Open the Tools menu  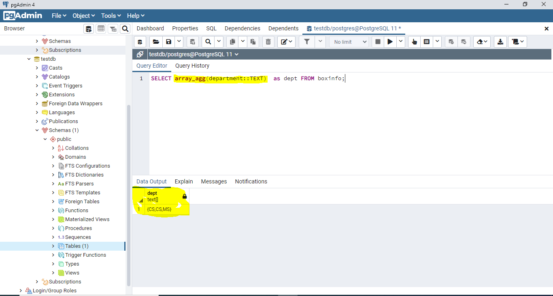pyautogui.click(x=111, y=16)
